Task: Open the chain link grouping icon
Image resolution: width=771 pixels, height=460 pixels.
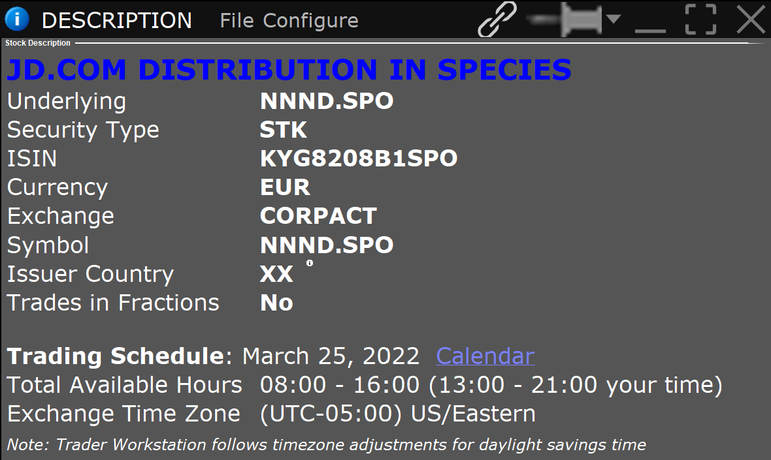Action: [x=497, y=19]
